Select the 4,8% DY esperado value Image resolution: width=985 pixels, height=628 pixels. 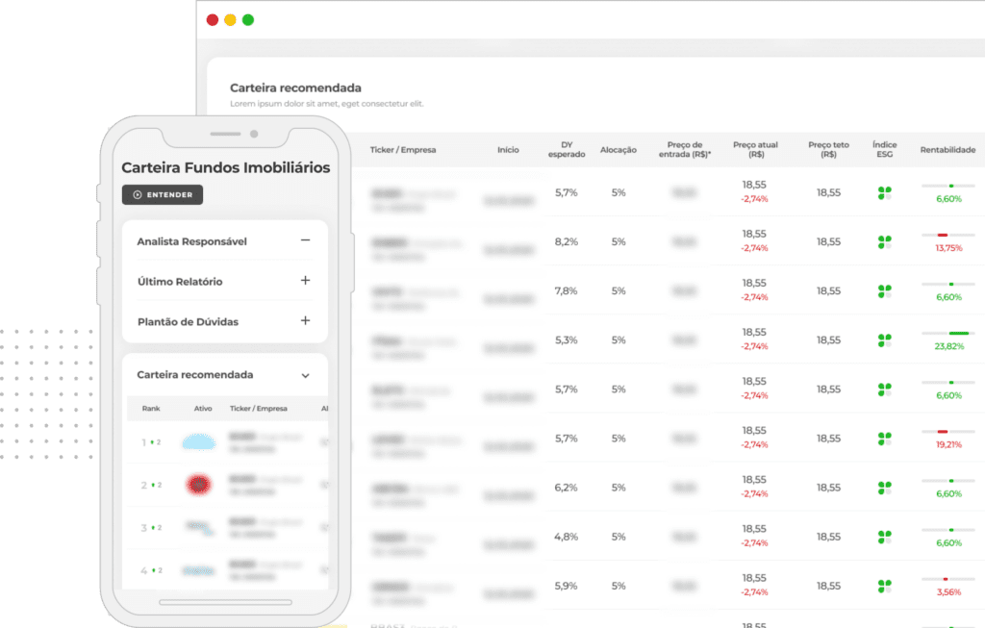[566, 537]
